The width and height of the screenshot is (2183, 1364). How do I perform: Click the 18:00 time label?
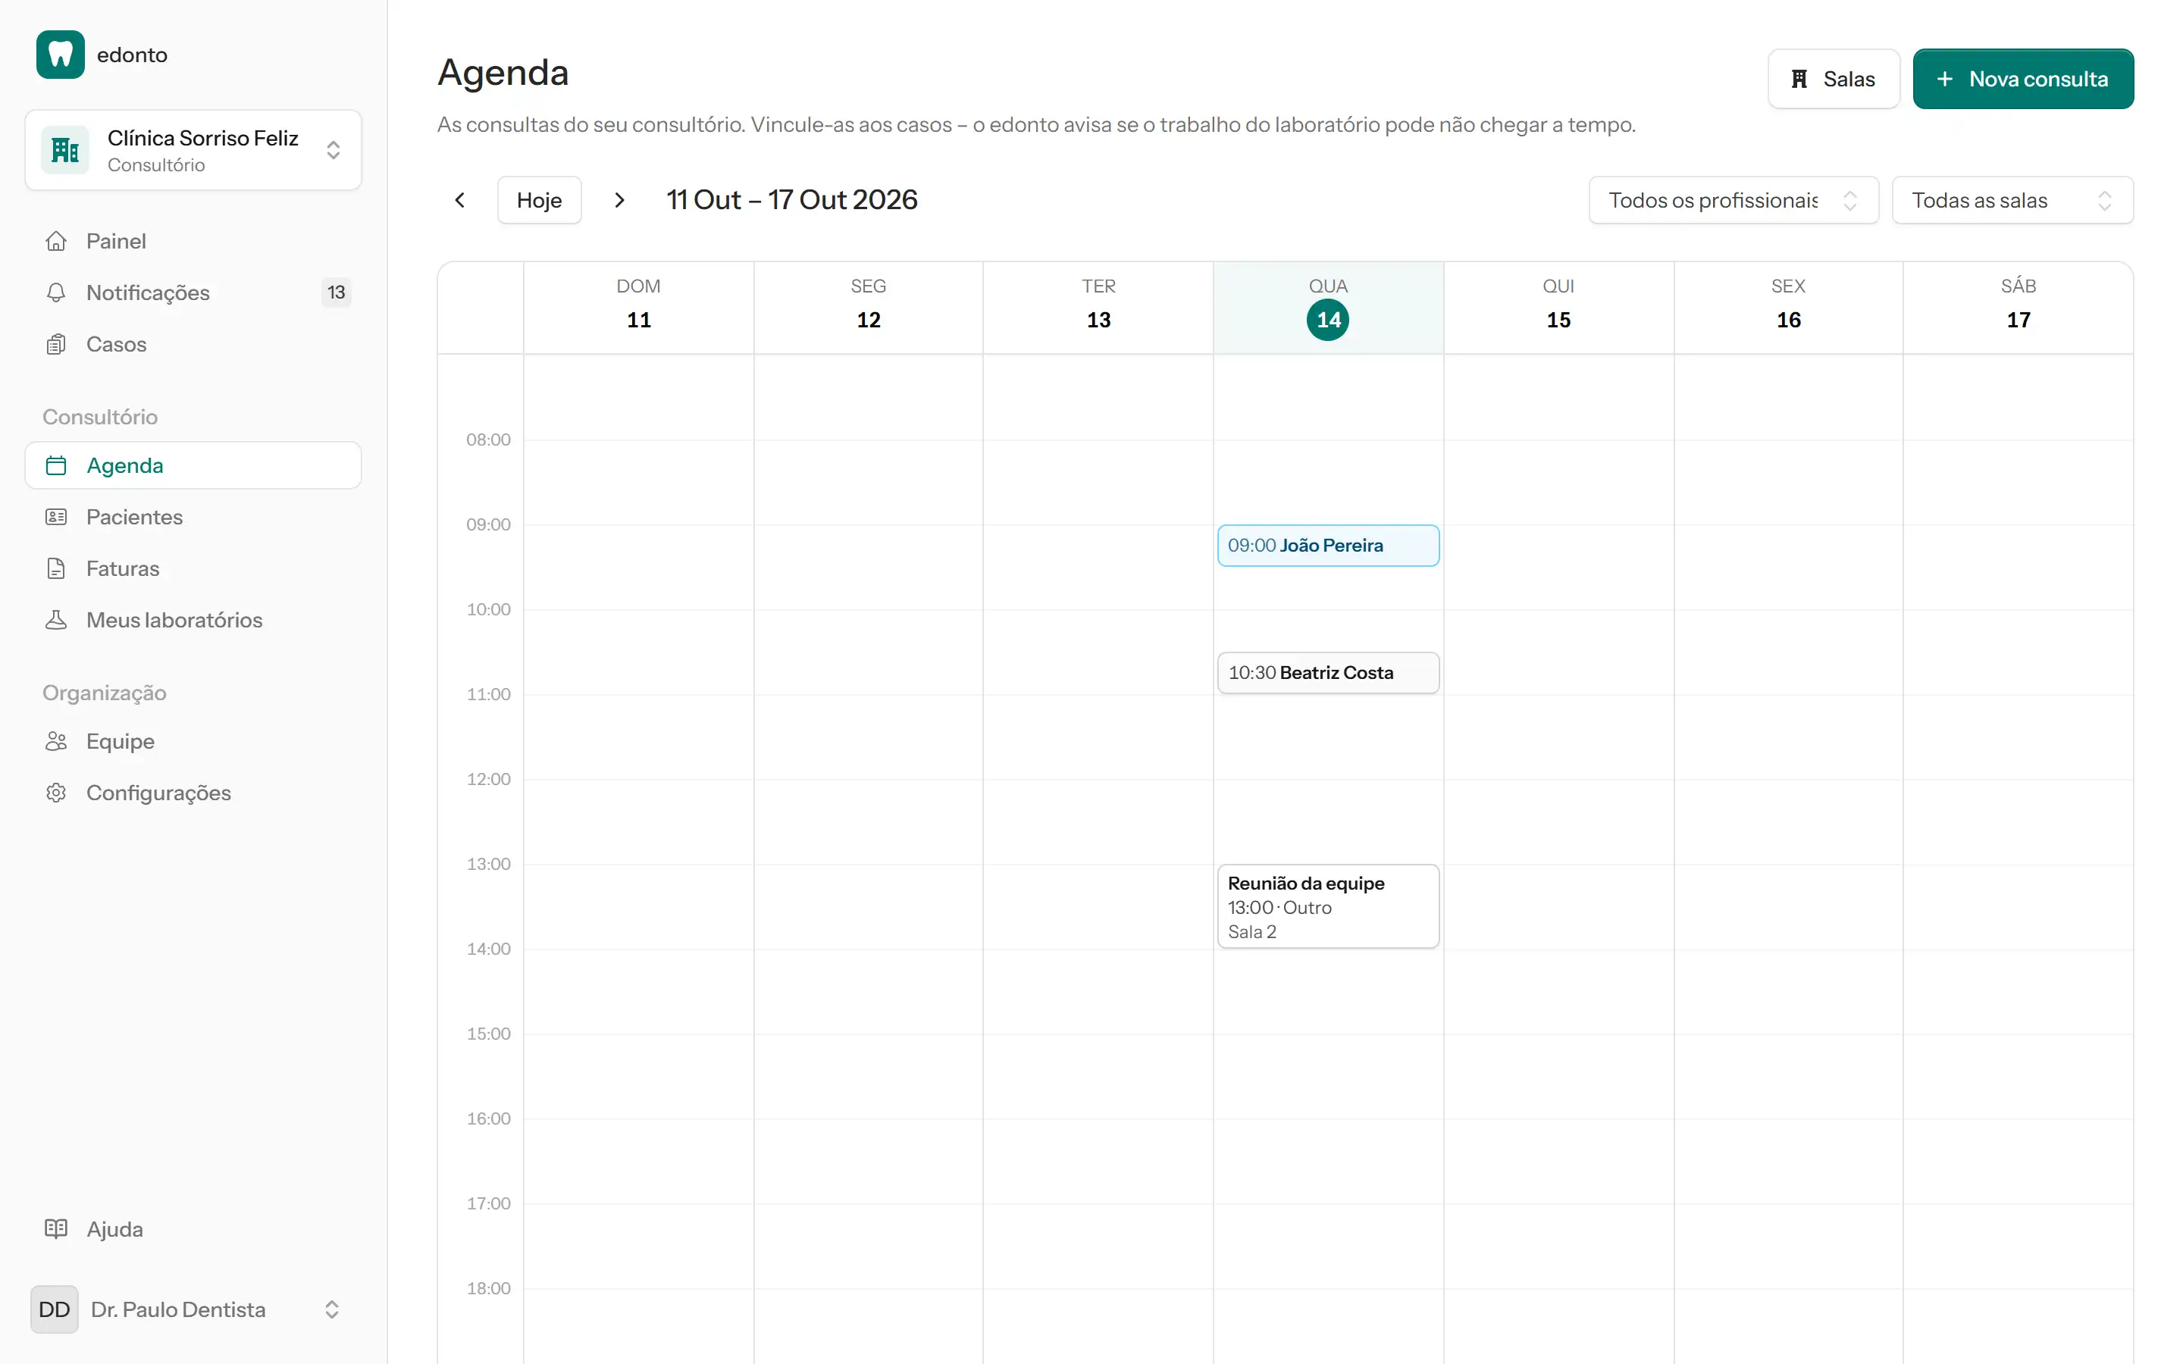(488, 1288)
